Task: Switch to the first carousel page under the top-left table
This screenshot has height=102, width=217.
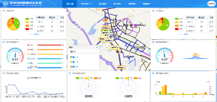Action: coord(31,34)
